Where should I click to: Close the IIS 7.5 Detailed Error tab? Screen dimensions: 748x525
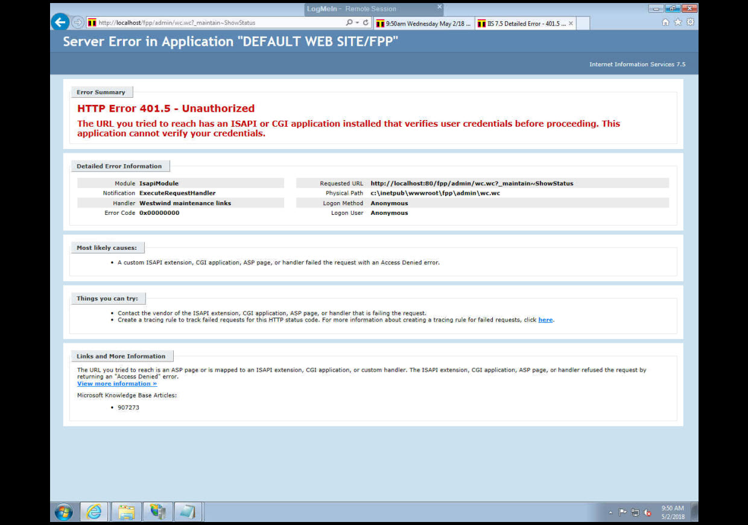tap(571, 24)
